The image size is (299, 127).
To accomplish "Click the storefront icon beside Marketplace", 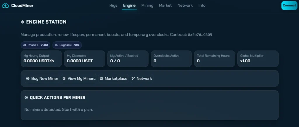I will (101, 79).
